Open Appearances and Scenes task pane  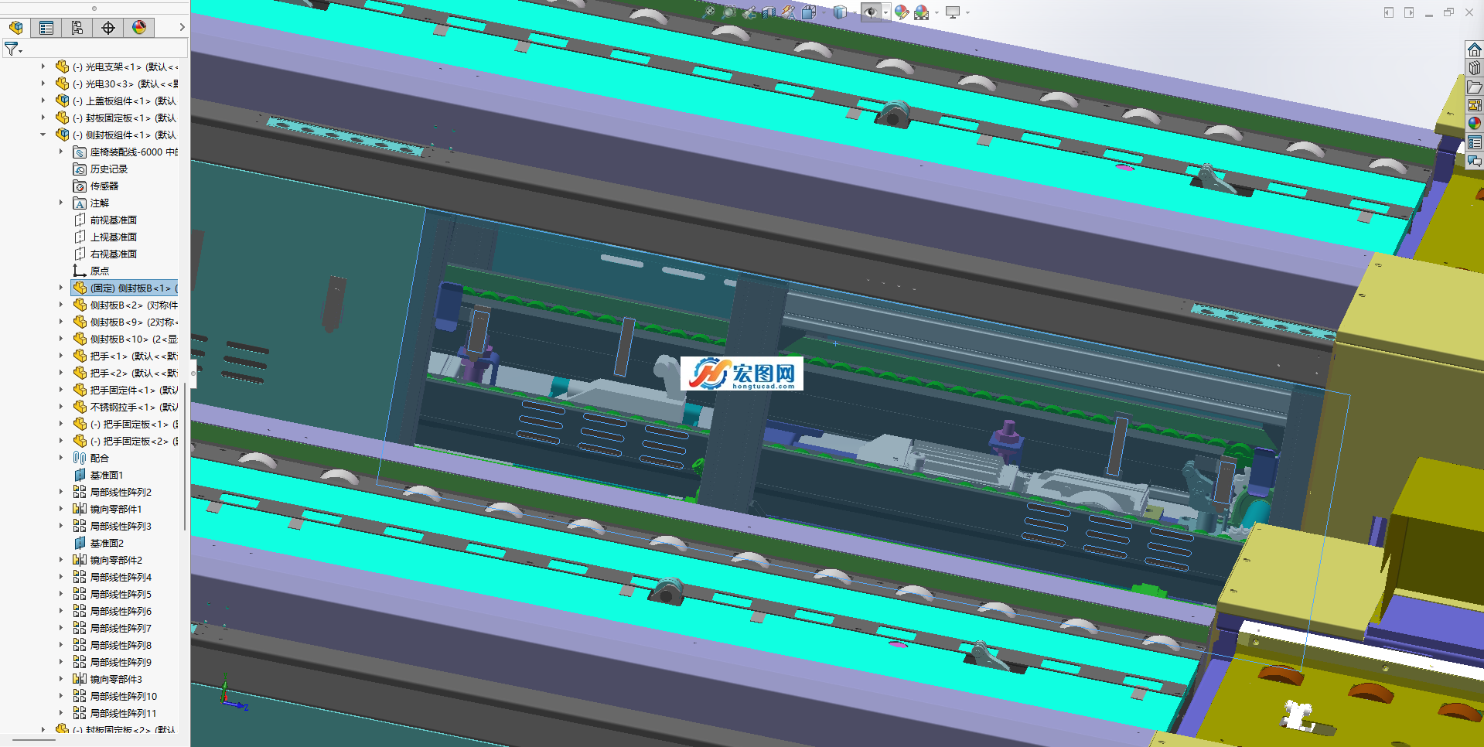point(1475,124)
